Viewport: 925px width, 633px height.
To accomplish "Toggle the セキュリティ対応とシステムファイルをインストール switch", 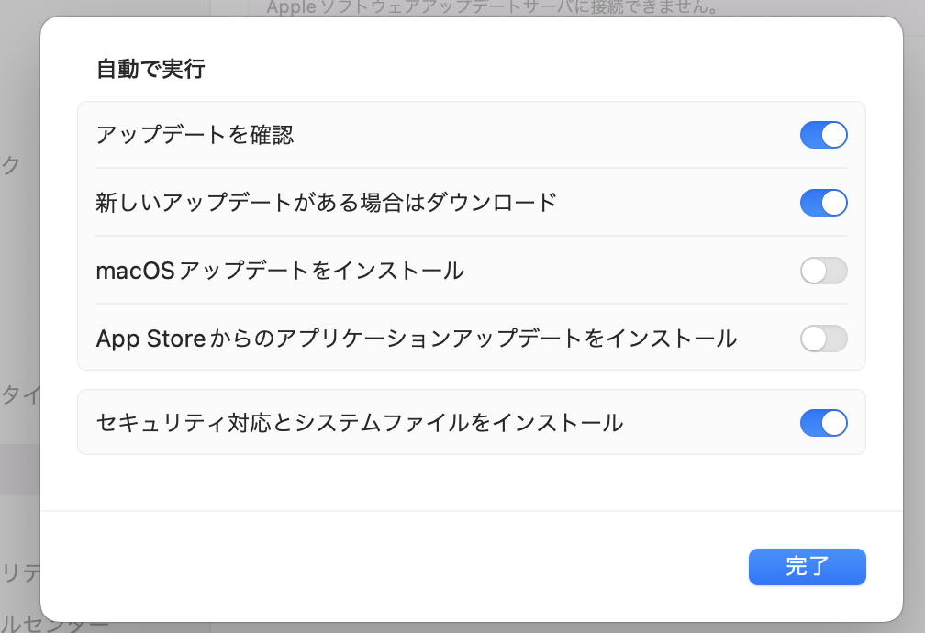I will pyautogui.click(x=823, y=423).
